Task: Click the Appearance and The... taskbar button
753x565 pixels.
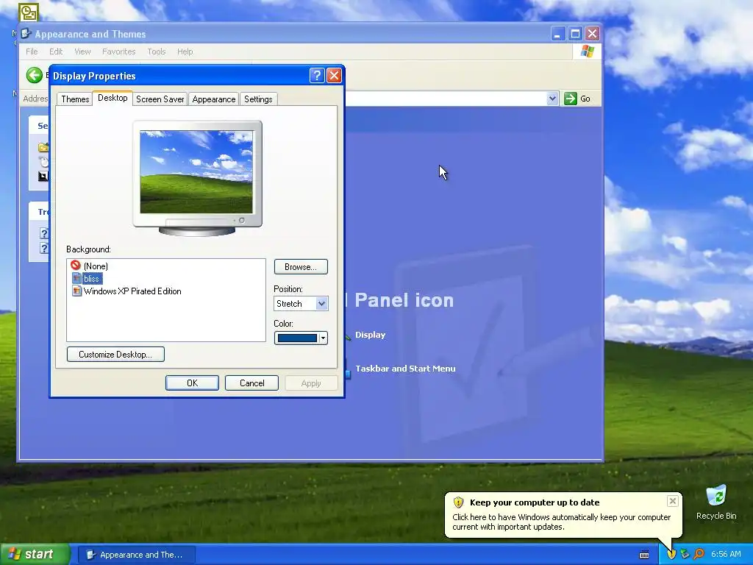Action: click(x=136, y=555)
